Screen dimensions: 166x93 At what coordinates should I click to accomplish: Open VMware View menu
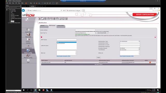[x=13, y=3]
